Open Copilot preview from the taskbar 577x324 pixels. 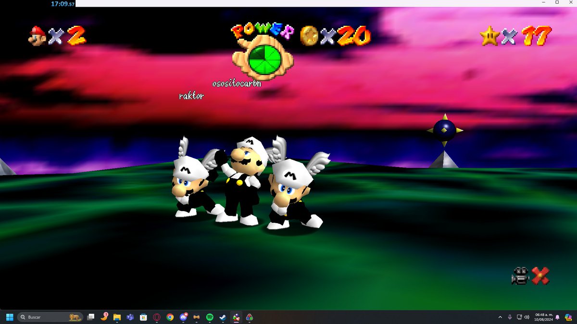[569, 317]
